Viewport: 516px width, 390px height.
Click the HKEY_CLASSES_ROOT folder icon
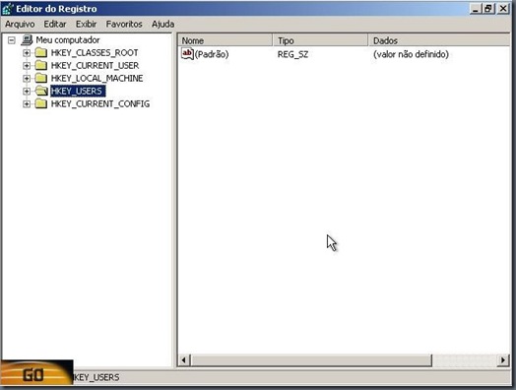41,52
